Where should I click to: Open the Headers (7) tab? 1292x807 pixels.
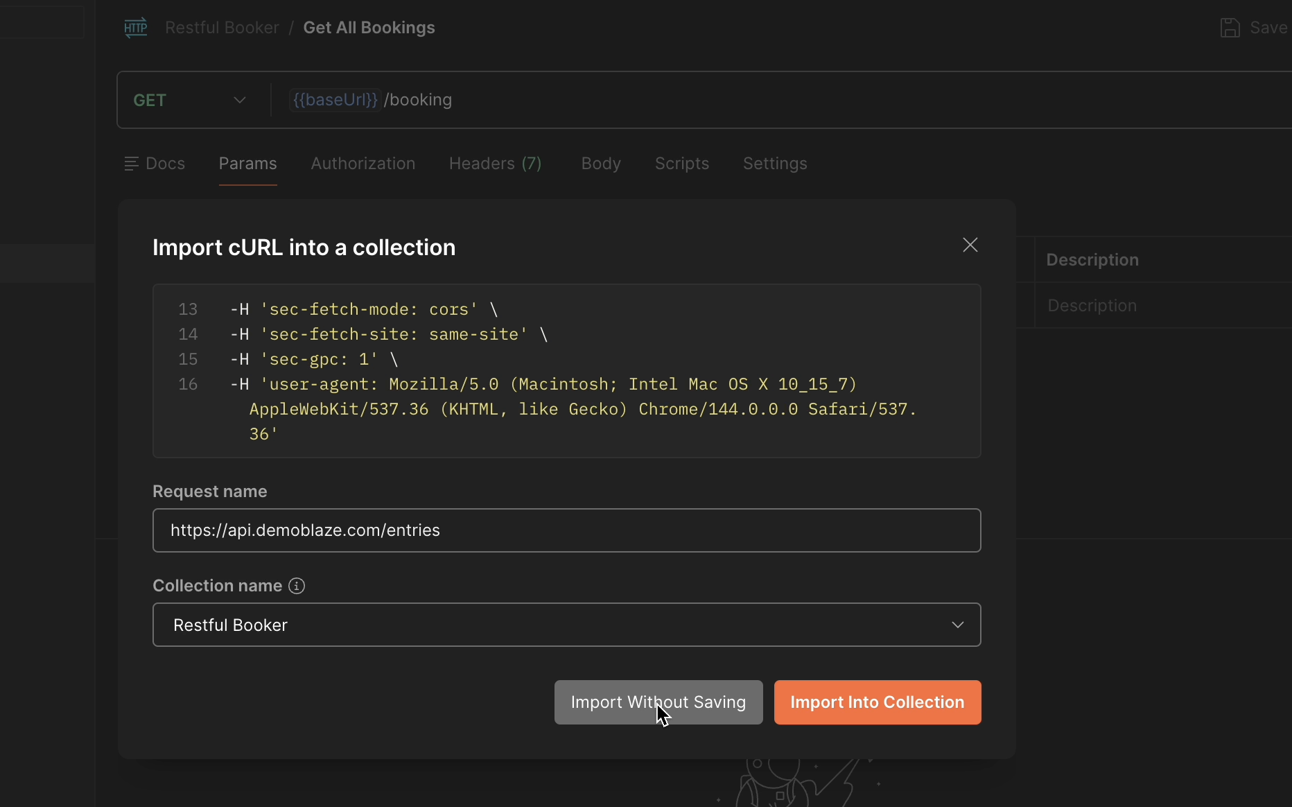495,164
